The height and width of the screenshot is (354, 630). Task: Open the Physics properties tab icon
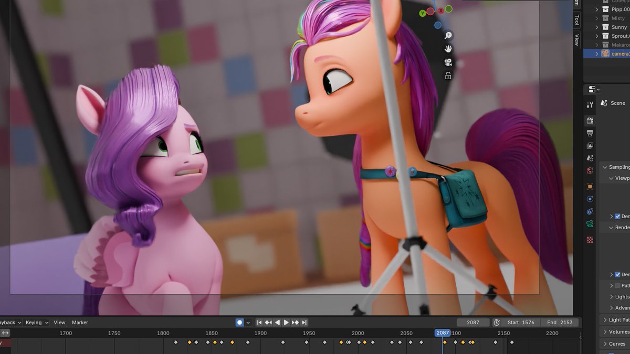click(x=590, y=199)
